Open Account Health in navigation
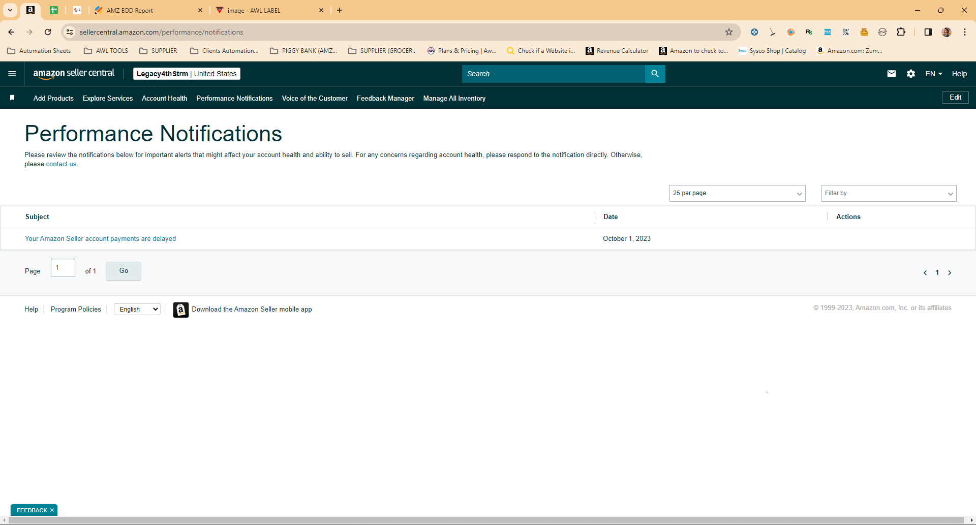 (x=164, y=98)
